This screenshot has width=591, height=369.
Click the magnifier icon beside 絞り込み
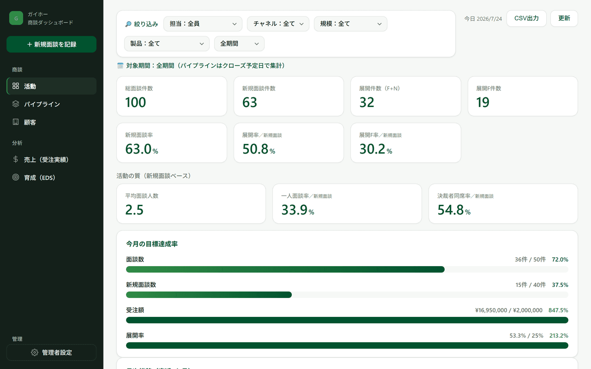[128, 24]
